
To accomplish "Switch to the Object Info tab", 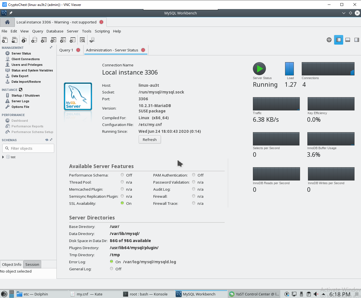I will (x=12, y=264).
